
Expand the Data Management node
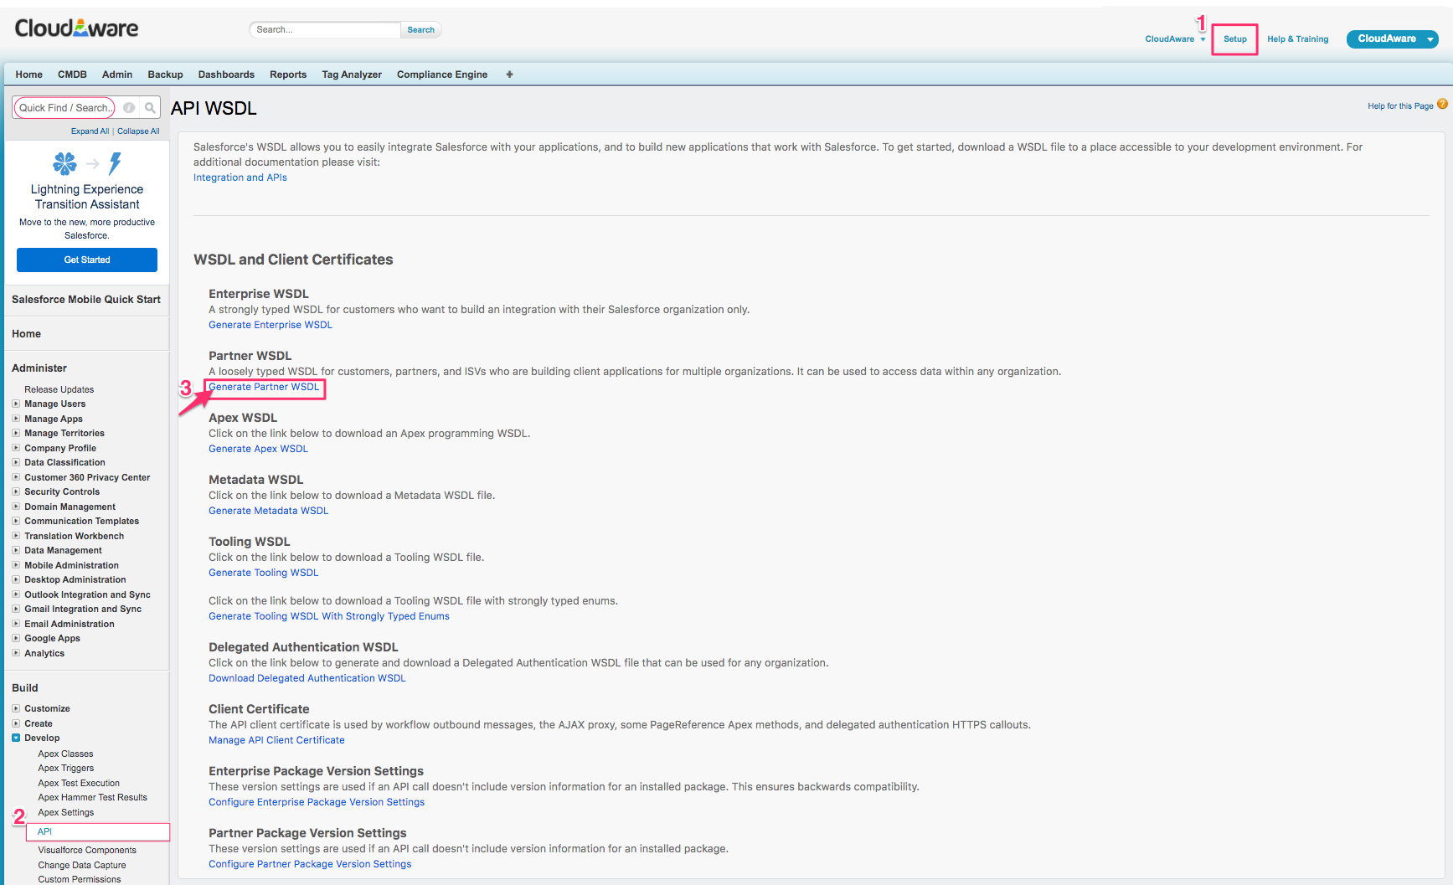point(16,550)
